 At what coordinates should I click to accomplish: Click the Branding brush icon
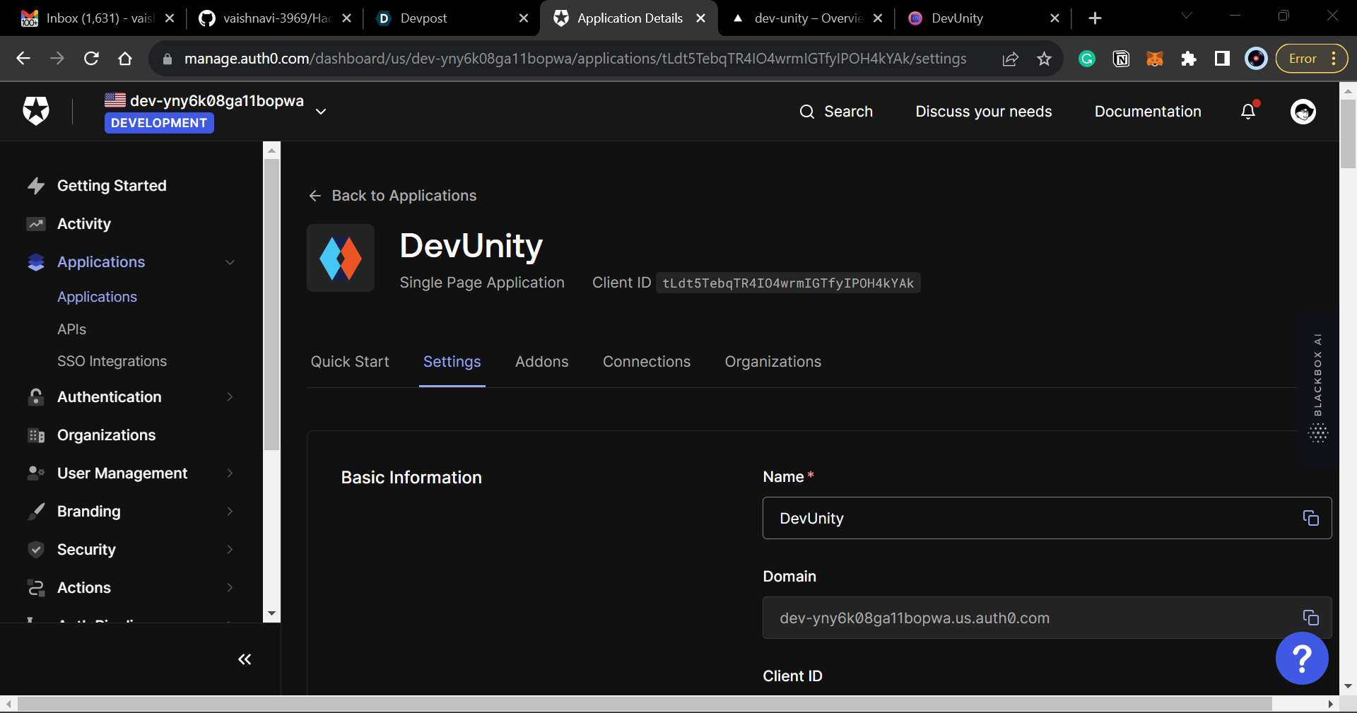tap(36, 512)
